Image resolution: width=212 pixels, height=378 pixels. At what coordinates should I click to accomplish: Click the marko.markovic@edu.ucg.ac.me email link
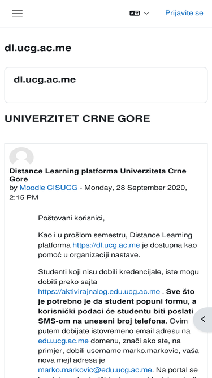pyautogui.click(x=95, y=370)
